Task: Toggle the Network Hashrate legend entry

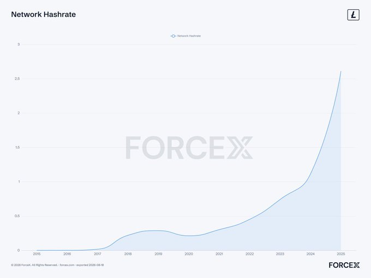Action: tap(185, 36)
